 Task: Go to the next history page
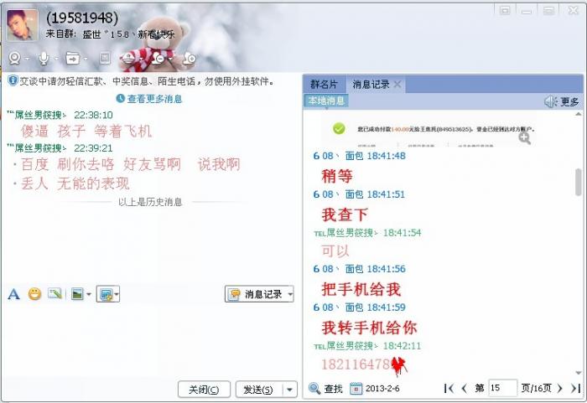click(x=560, y=389)
